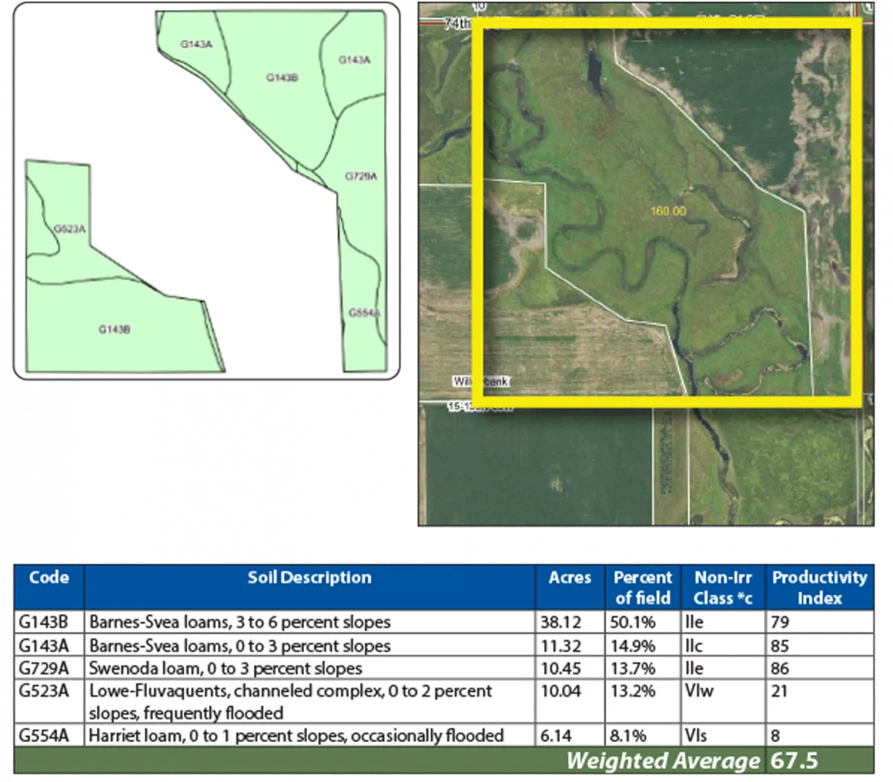Select the 14.9% percent of field cell

(x=632, y=645)
